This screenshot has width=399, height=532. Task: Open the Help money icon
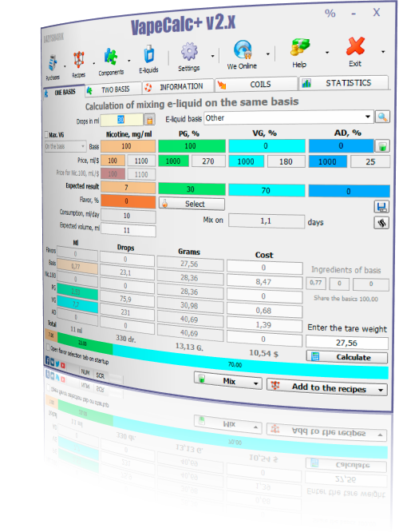(300, 48)
